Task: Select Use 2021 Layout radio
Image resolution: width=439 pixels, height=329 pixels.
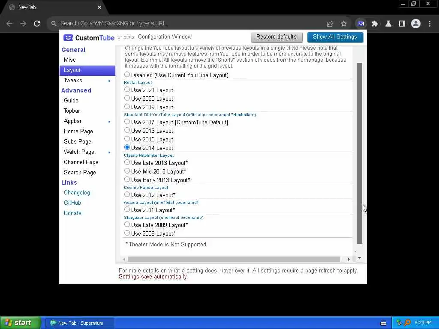Action: pos(127,90)
